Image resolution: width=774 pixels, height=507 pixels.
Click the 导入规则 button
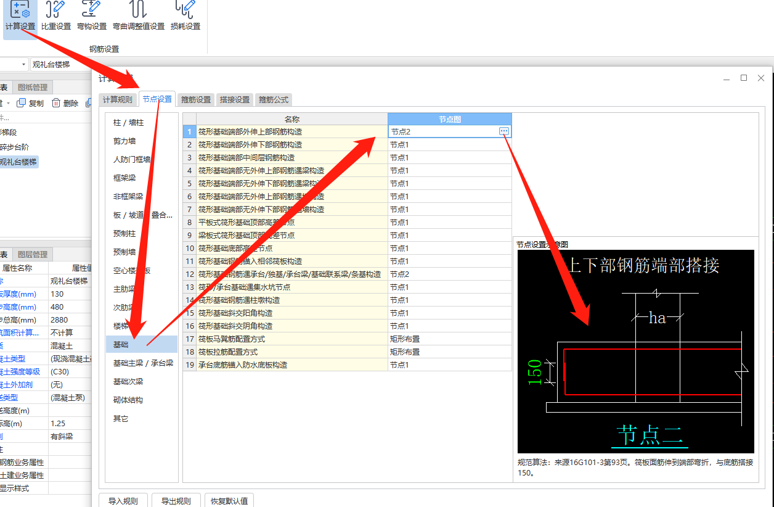point(123,501)
